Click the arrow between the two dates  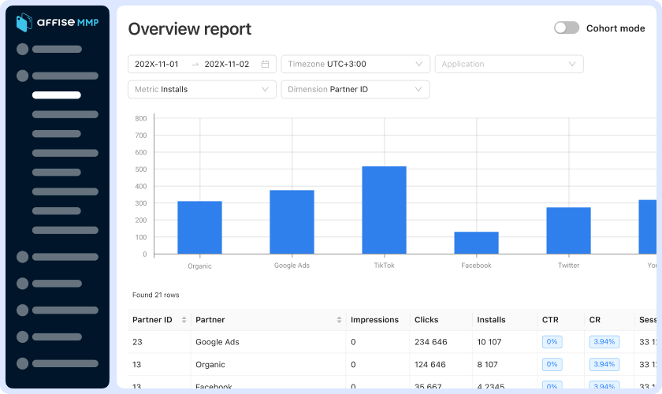click(195, 64)
